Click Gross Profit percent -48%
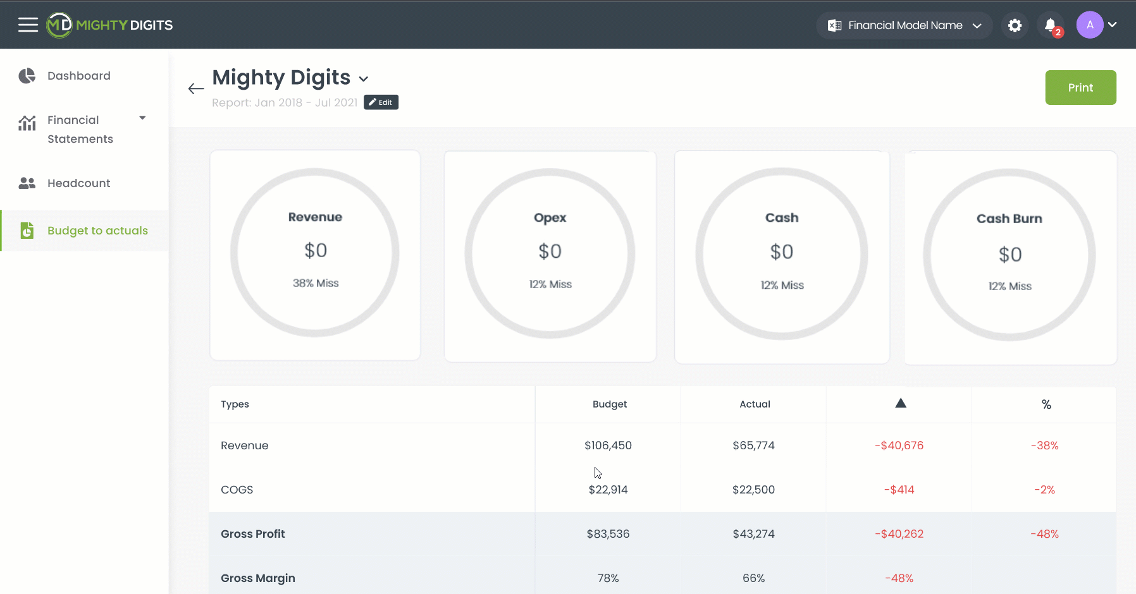Image resolution: width=1136 pixels, height=594 pixels. pyautogui.click(x=1044, y=534)
